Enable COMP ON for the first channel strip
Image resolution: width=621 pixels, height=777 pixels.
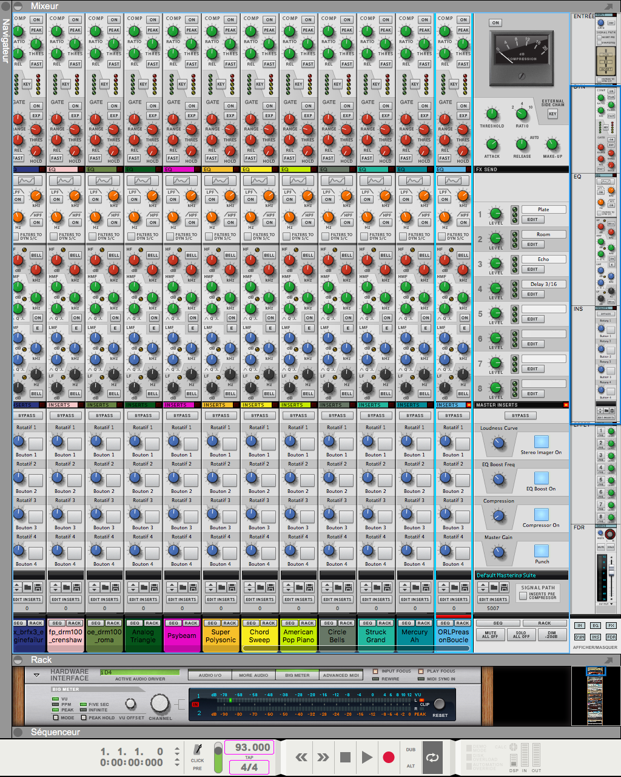(x=36, y=19)
